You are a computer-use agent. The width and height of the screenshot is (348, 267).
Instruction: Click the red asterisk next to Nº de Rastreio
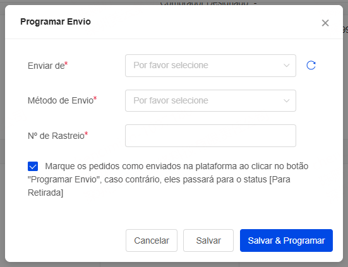pyautogui.click(x=87, y=134)
